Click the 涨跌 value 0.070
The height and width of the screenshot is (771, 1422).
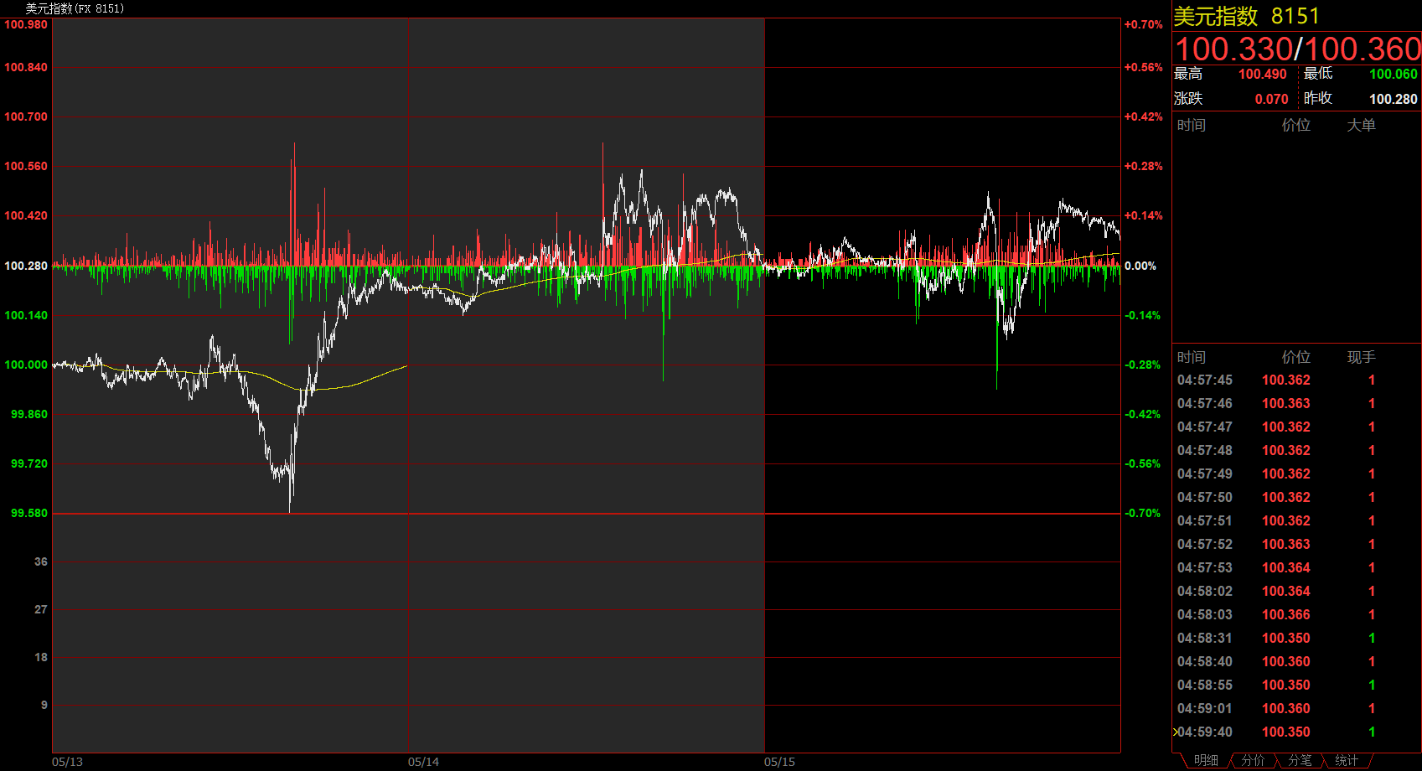click(1271, 99)
